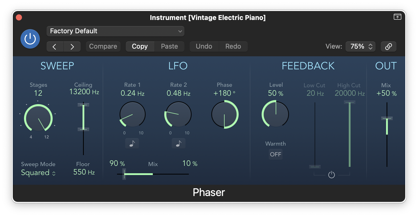This screenshot has width=418, height=217.
Task: Load the next preset arrow
Action: coord(72,47)
